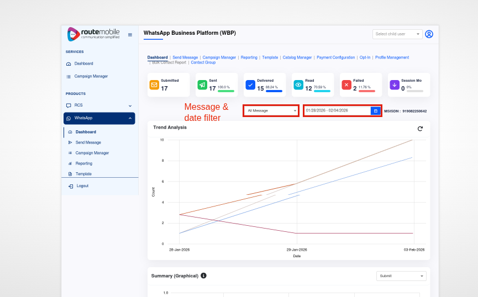Open the Reporting tab in top navigation

click(249, 57)
